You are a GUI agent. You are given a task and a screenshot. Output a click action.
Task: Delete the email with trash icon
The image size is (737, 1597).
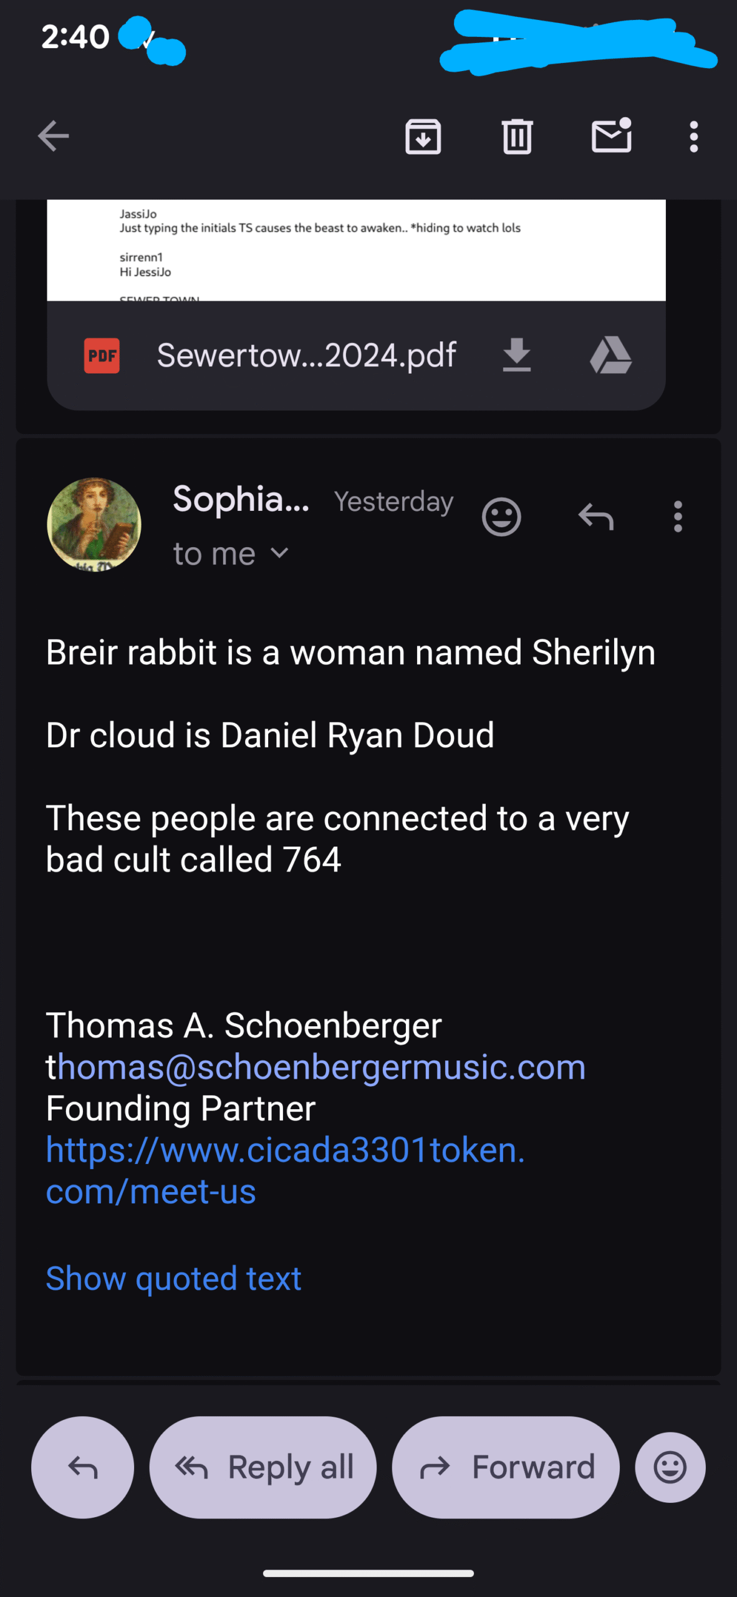(x=517, y=136)
